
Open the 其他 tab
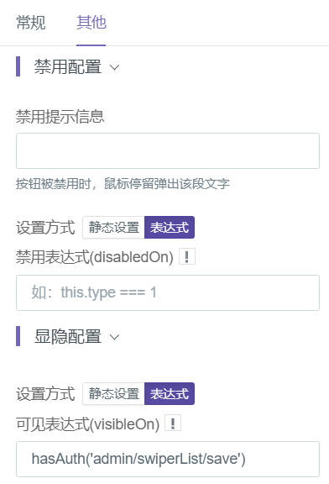[91, 23]
